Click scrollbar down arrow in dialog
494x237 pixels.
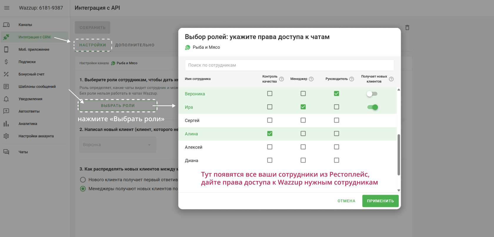tap(399, 190)
